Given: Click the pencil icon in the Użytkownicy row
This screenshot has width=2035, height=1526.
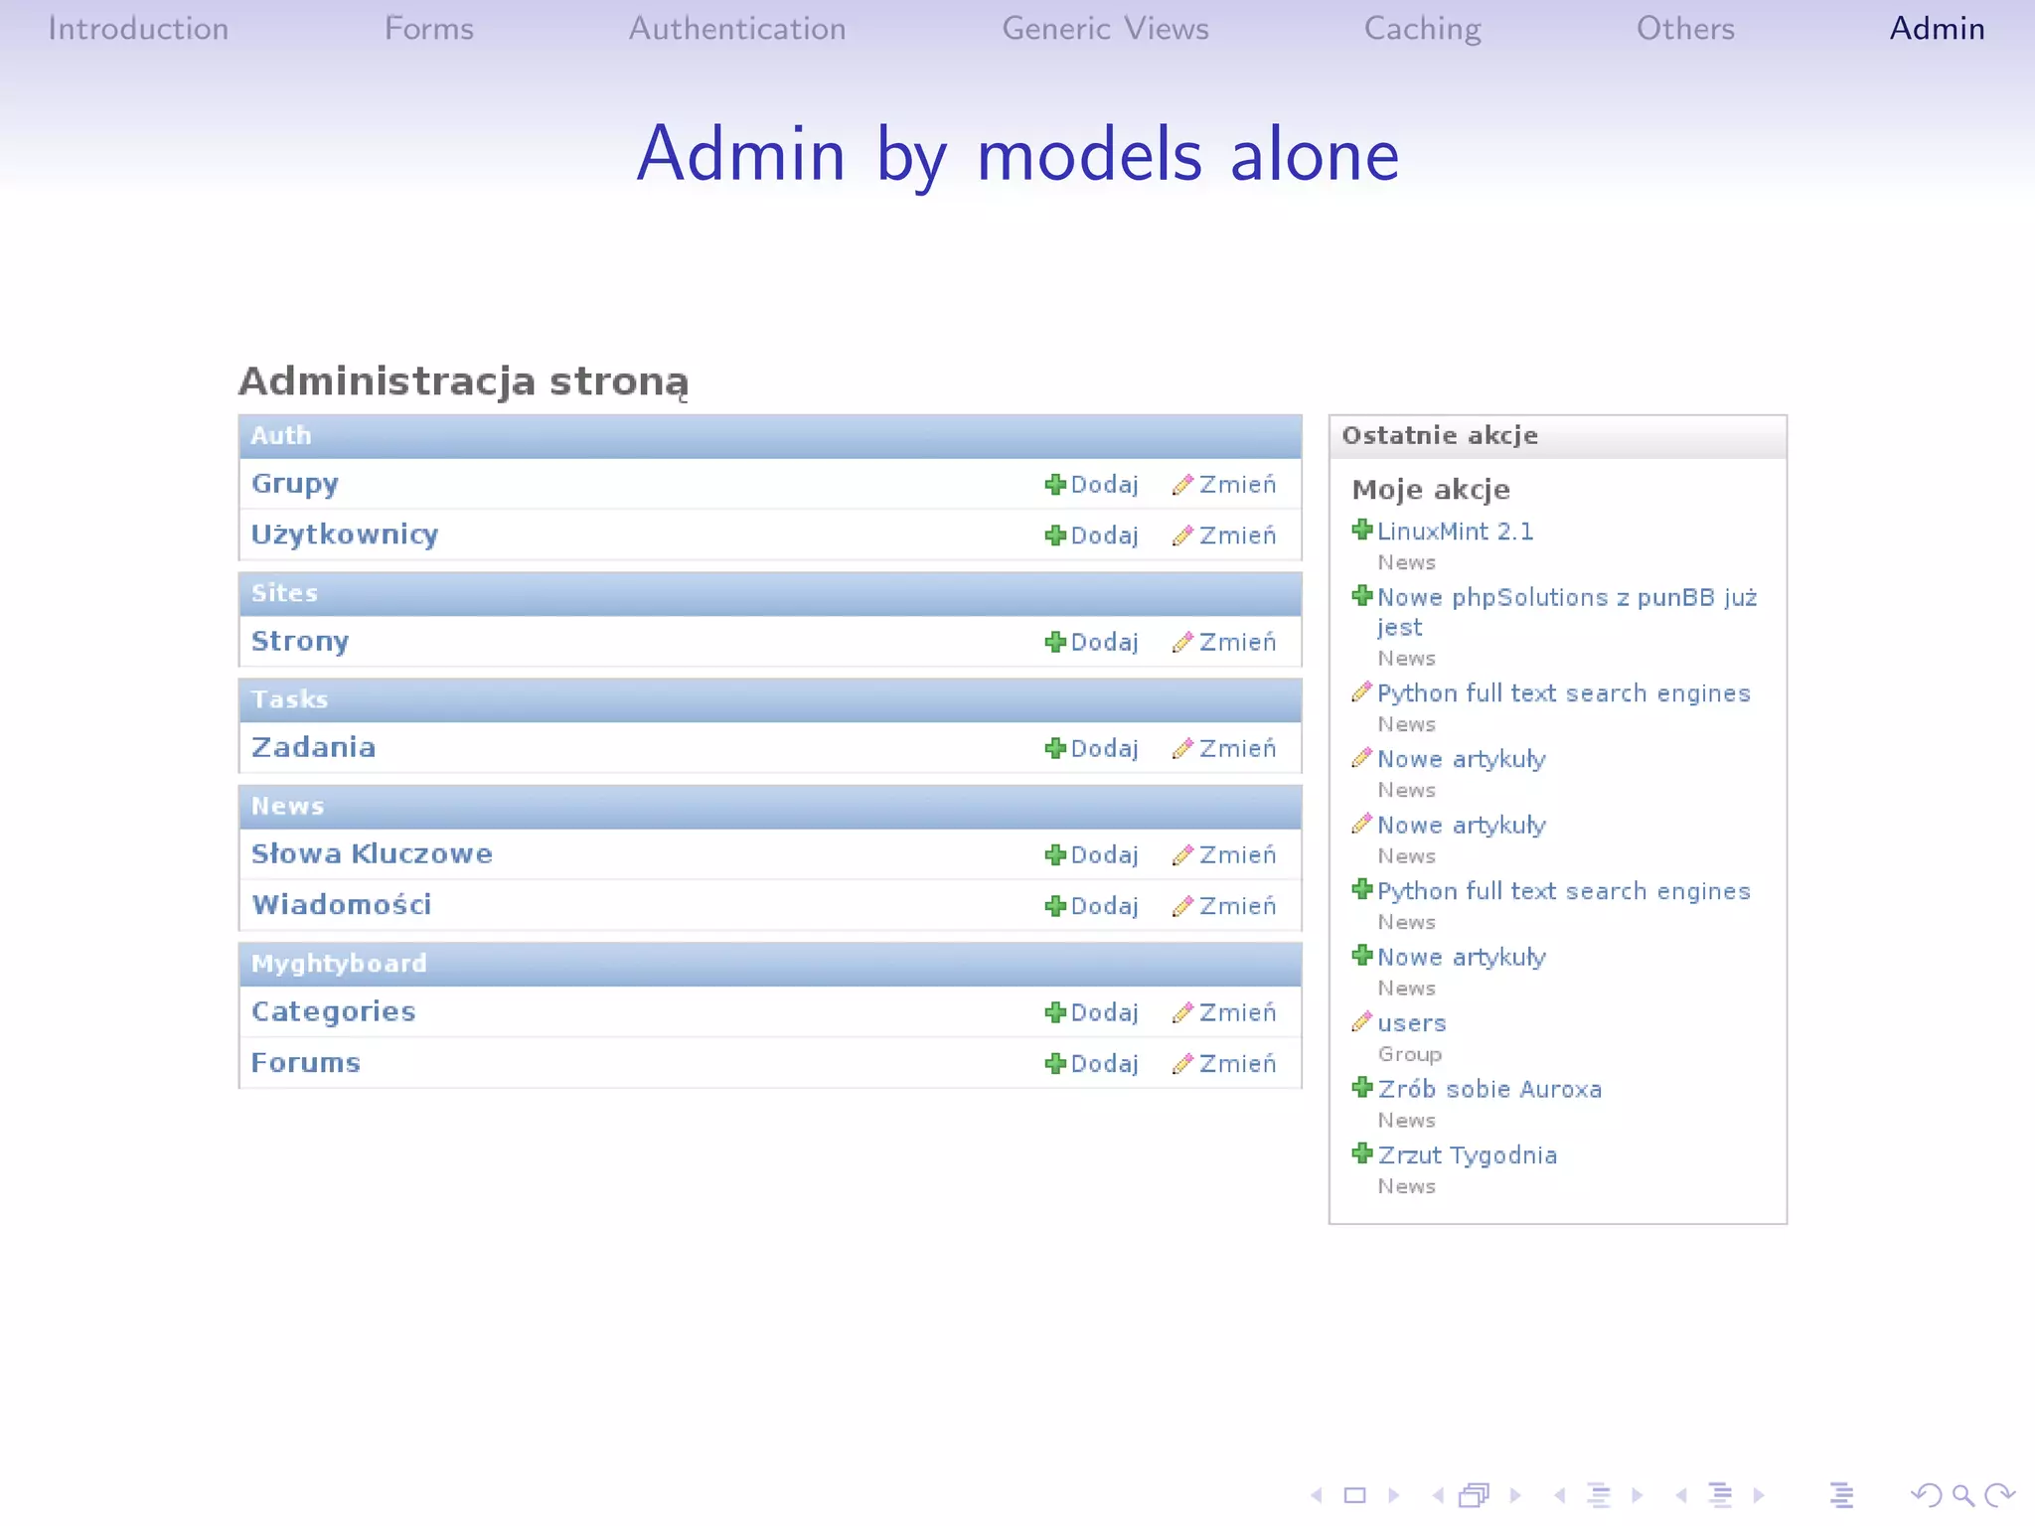Looking at the screenshot, I should (1182, 535).
